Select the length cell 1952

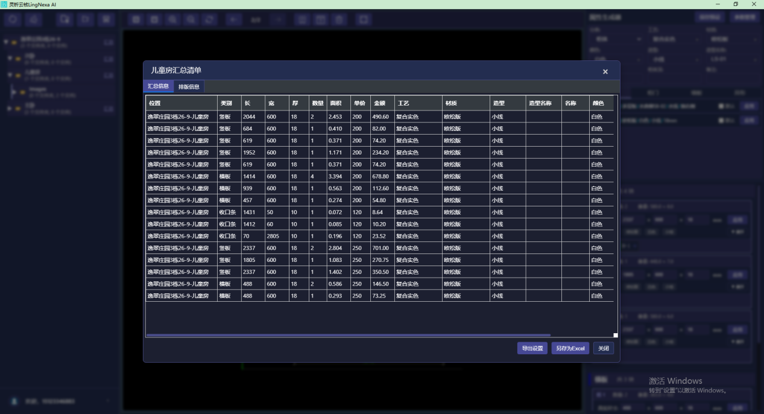pyautogui.click(x=253, y=153)
